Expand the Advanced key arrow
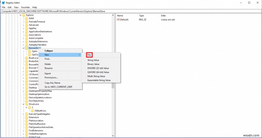This screenshot has width=262, height=138. tap(23, 25)
